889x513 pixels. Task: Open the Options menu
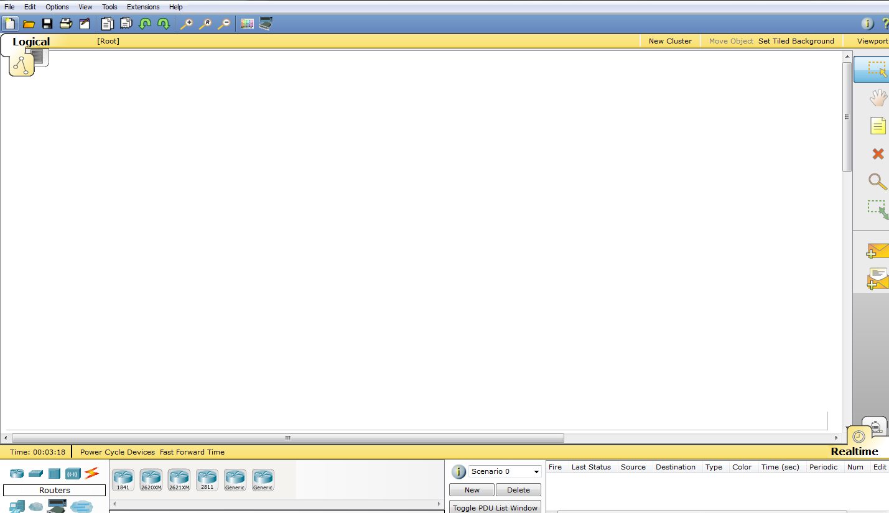tap(57, 7)
